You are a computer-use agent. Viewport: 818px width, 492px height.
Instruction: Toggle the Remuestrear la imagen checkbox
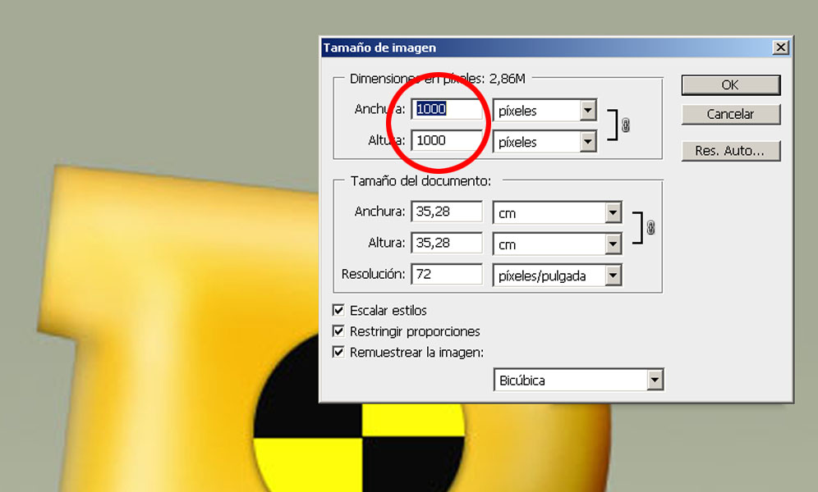[338, 352]
